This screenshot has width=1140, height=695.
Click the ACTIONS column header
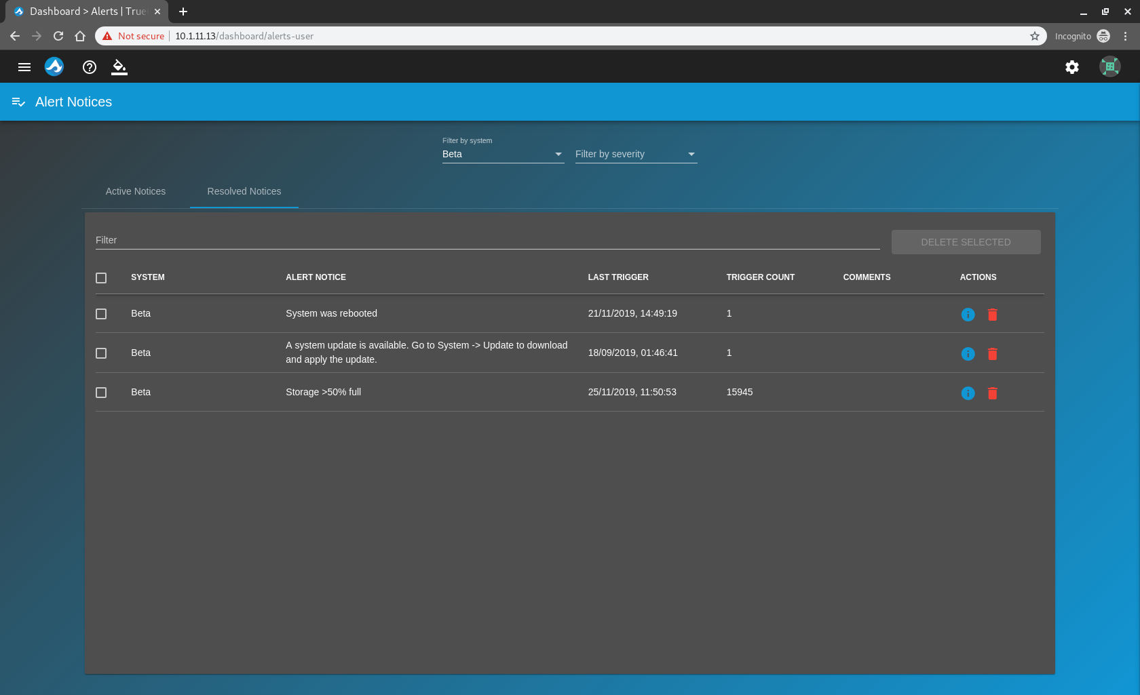(x=978, y=277)
